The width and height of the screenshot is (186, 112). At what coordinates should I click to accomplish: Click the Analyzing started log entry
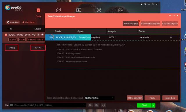tap(69, 53)
